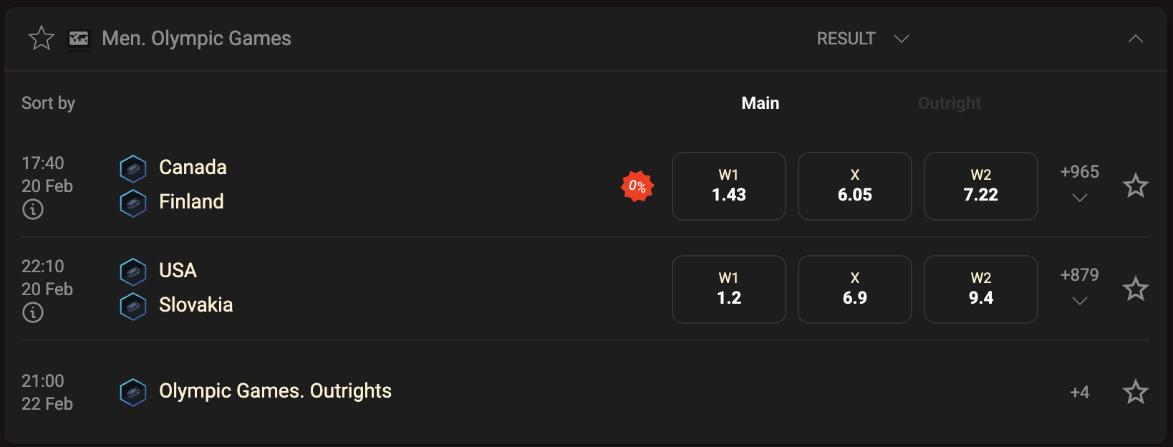Select the draw odds 6.9 for USA vs Slovakia
The width and height of the screenshot is (1173, 447).
pos(854,289)
